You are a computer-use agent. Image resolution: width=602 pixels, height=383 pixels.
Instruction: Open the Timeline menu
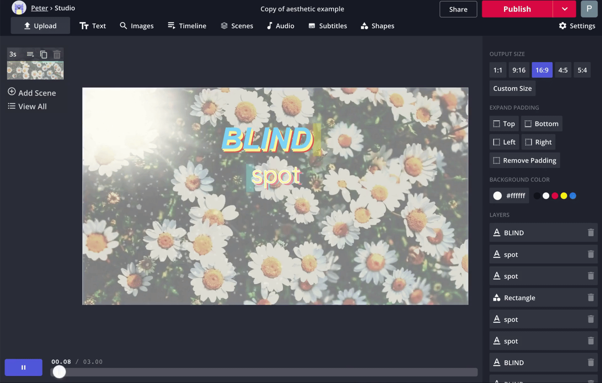click(x=187, y=26)
